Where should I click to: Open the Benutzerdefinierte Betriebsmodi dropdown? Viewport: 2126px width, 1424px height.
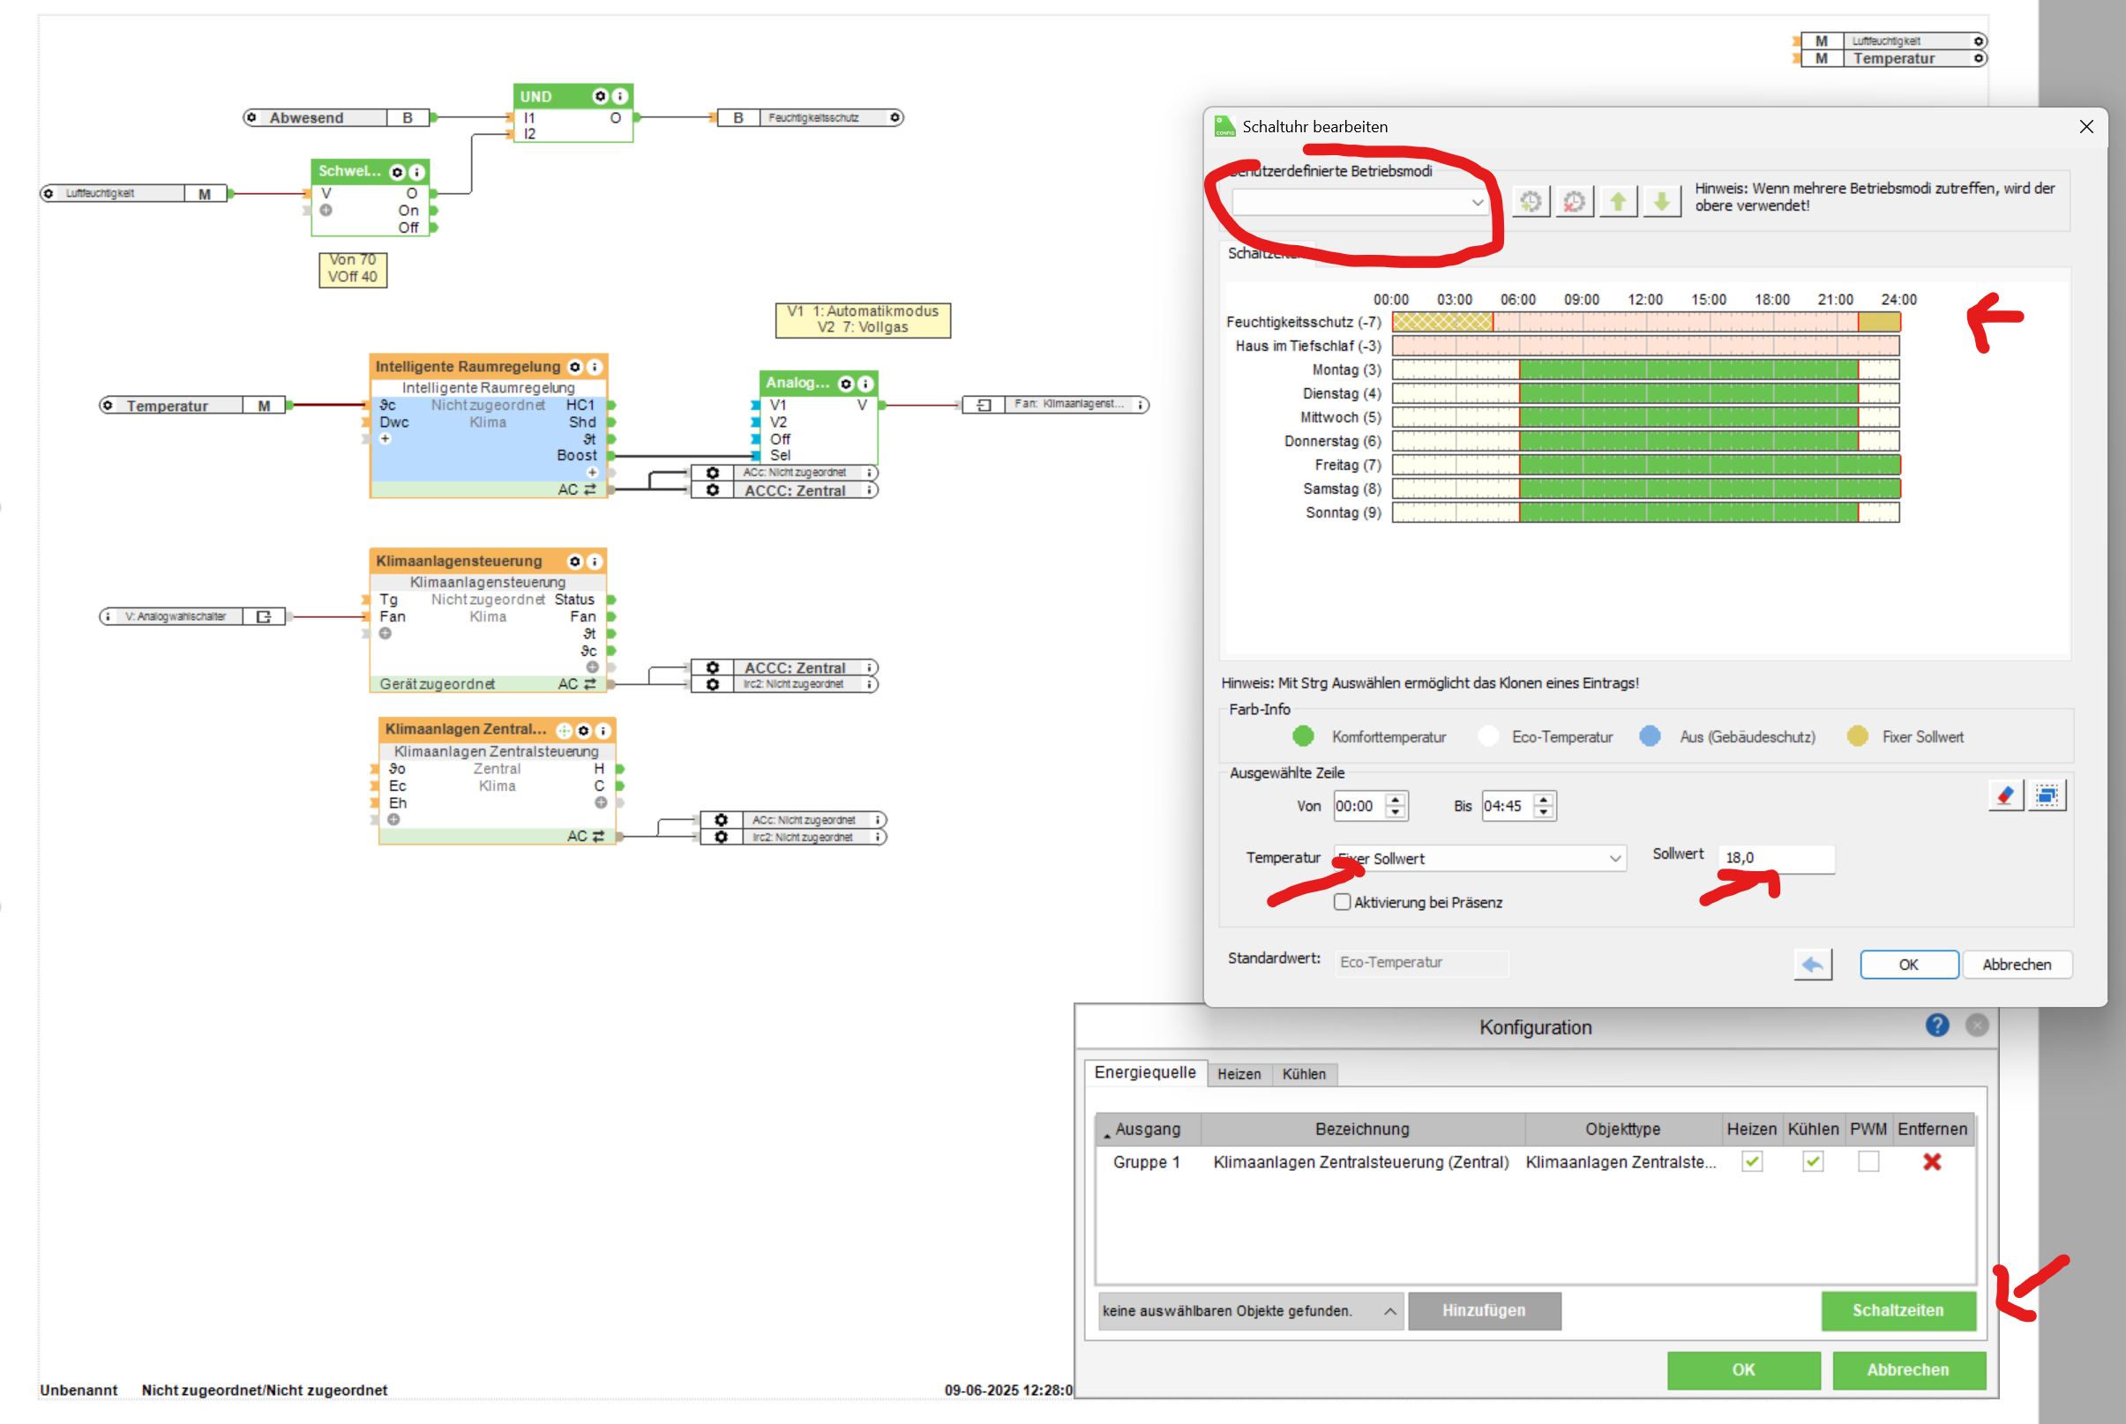point(1360,203)
